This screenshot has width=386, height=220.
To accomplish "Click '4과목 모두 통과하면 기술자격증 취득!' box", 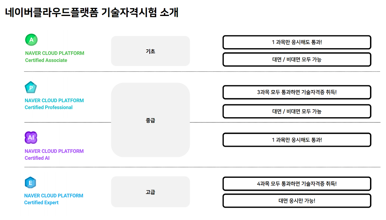I will coord(297,184).
